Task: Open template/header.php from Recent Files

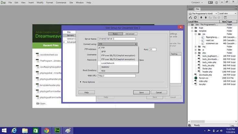Action: 50,85
